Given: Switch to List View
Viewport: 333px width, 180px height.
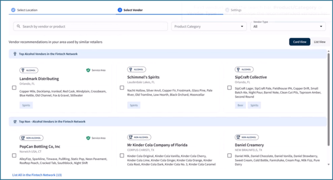Looking at the screenshot, I should (320, 42).
